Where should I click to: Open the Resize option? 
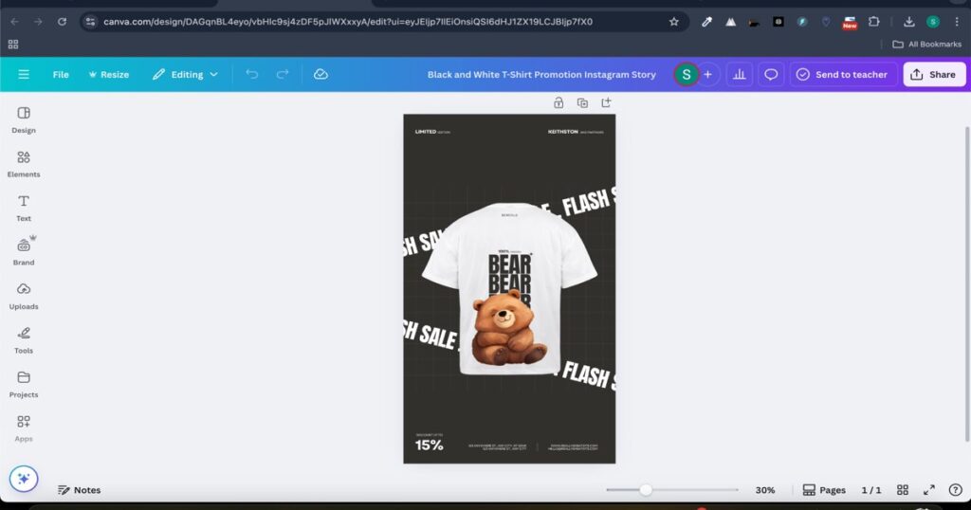coord(108,74)
